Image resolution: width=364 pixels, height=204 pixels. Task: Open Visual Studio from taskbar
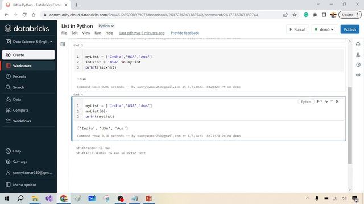49,198
